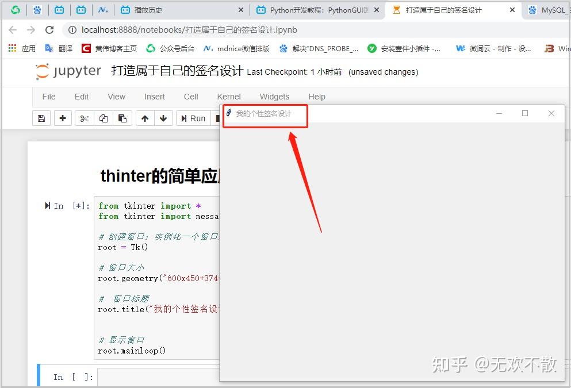Move cell down with the down arrow icon

pyautogui.click(x=164, y=118)
